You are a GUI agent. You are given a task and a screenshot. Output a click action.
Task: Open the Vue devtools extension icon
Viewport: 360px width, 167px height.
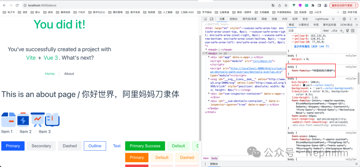click(294, 5)
